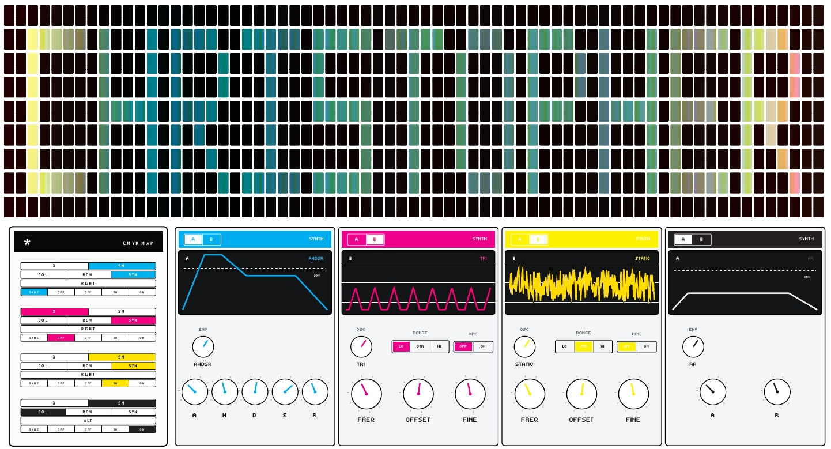Turn yellow HPF ON
Image resolution: width=831 pixels, height=449 pixels.
(x=647, y=347)
